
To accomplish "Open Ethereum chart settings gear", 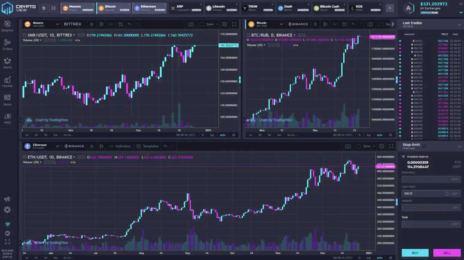I will coord(382,146).
